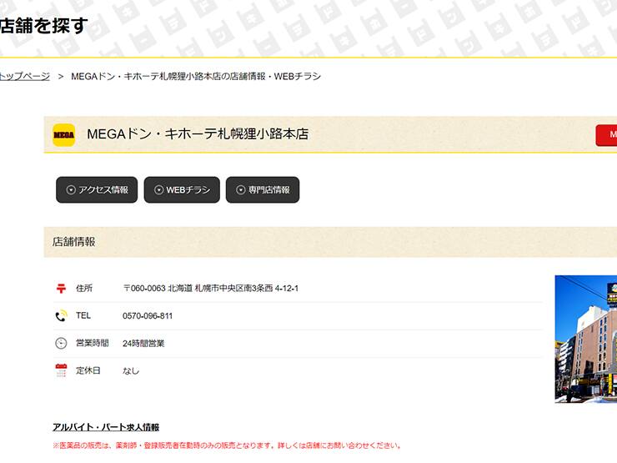Click the current page breadcrumb text

click(196, 76)
